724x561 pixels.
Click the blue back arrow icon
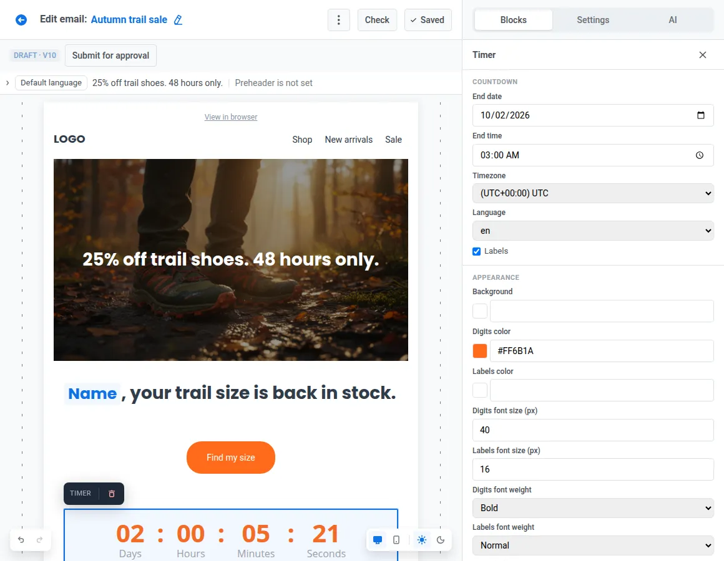click(21, 20)
